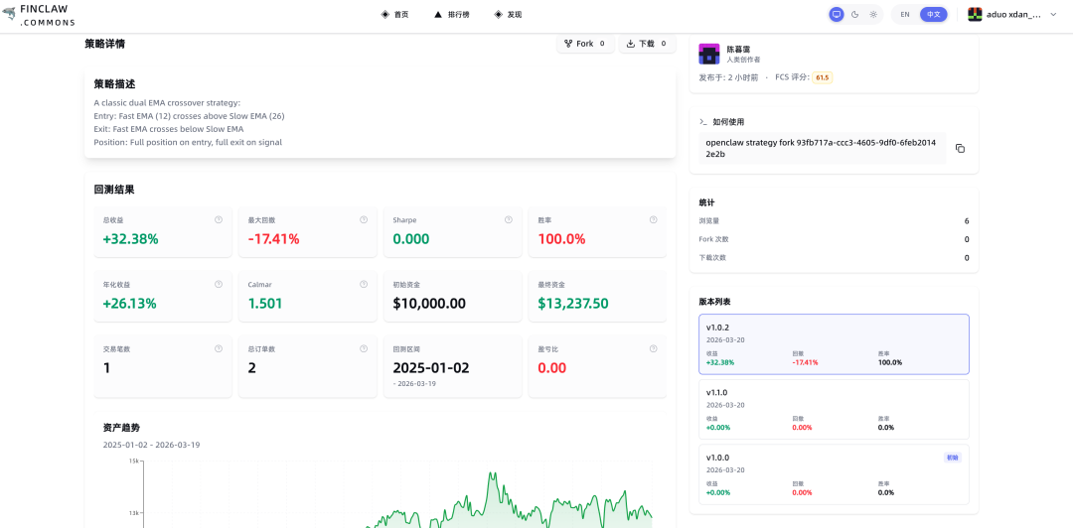Click the help icon on the Calmar card
The image size is (1073, 528).
coord(363,284)
